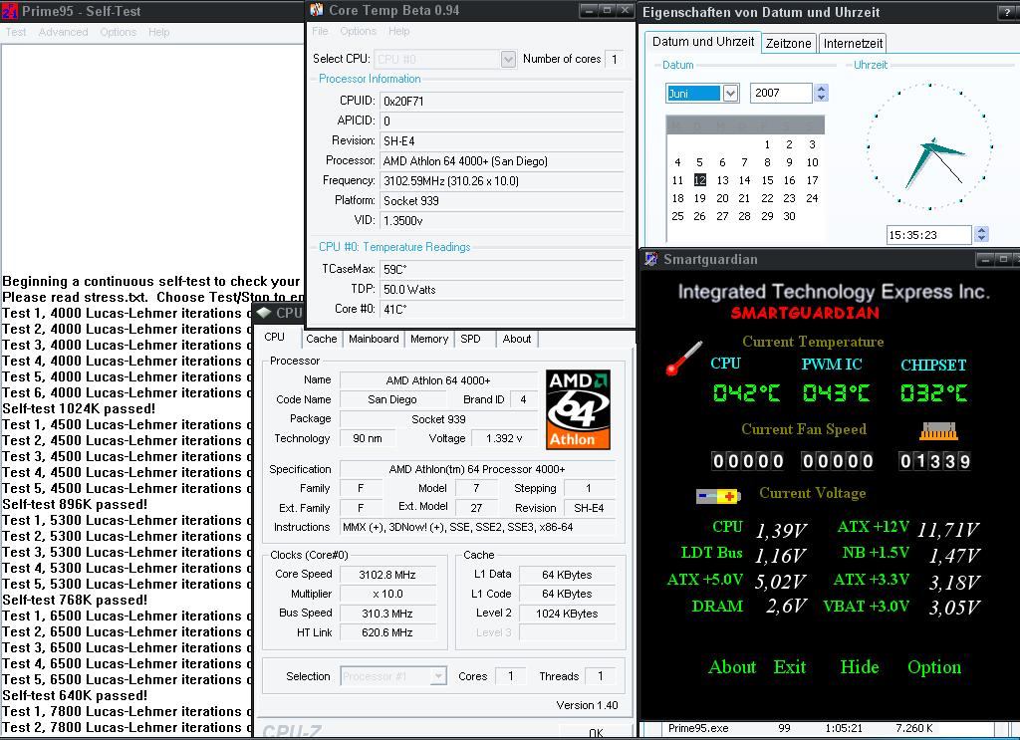Click the Instructions value MMX, 3DNow!, SSE
The height and width of the screenshot is (740, 1020).
(478, 527)
